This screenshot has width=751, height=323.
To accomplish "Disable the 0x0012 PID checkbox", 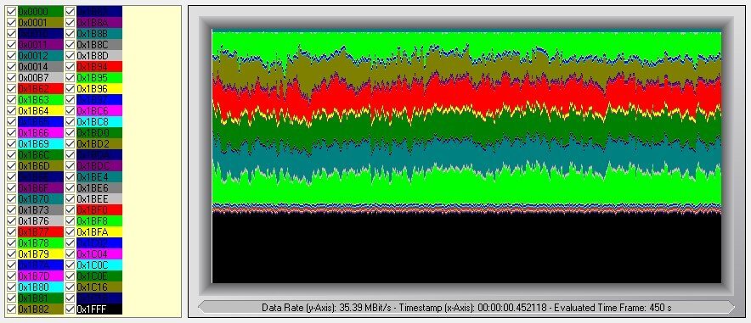I will [12, 55].
